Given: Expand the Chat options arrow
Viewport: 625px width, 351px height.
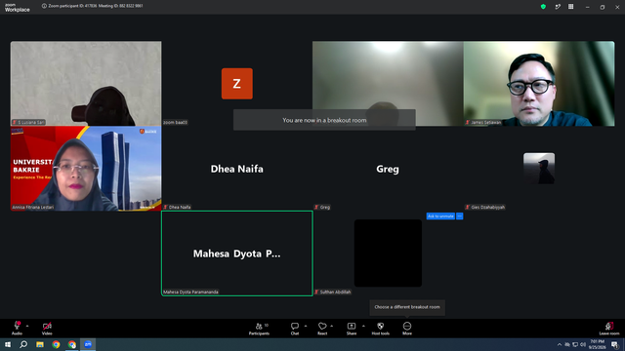Looking at the screenshot, I should [x=306, y=326].
